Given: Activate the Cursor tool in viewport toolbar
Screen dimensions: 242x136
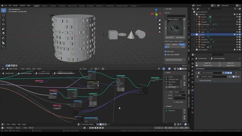Looking at the screenshot, I should coord(3,15).
